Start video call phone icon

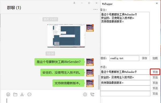tap(92, 94)
